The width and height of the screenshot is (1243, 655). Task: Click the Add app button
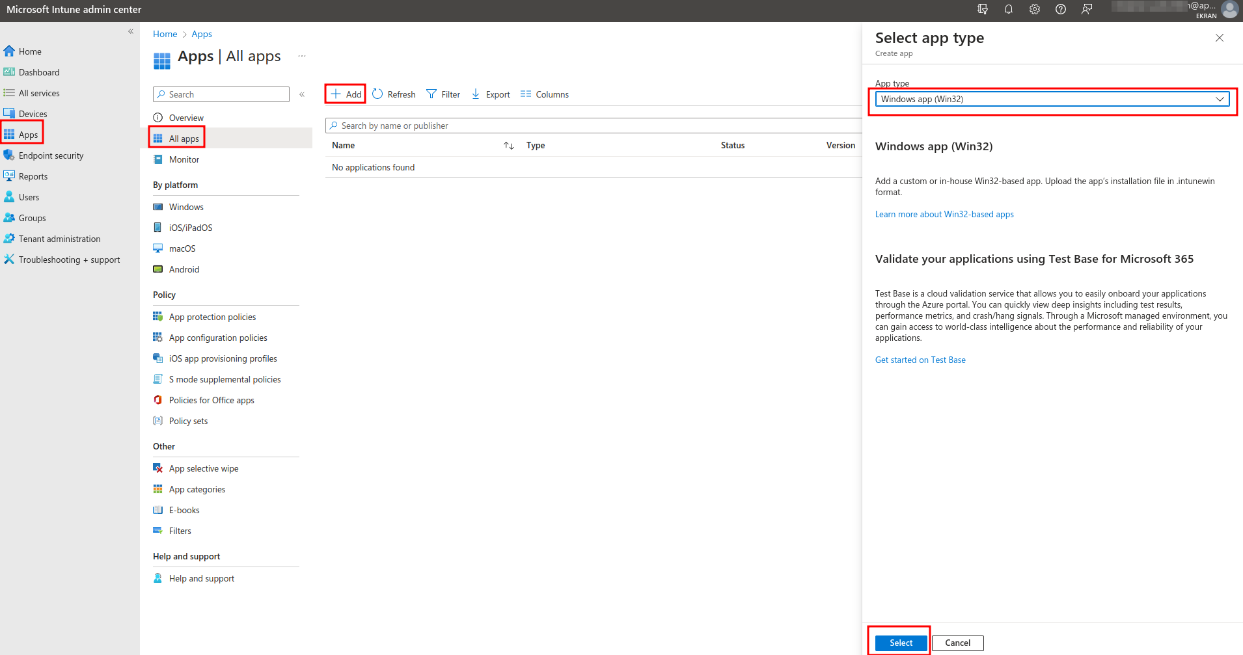[x=346, y=94]
